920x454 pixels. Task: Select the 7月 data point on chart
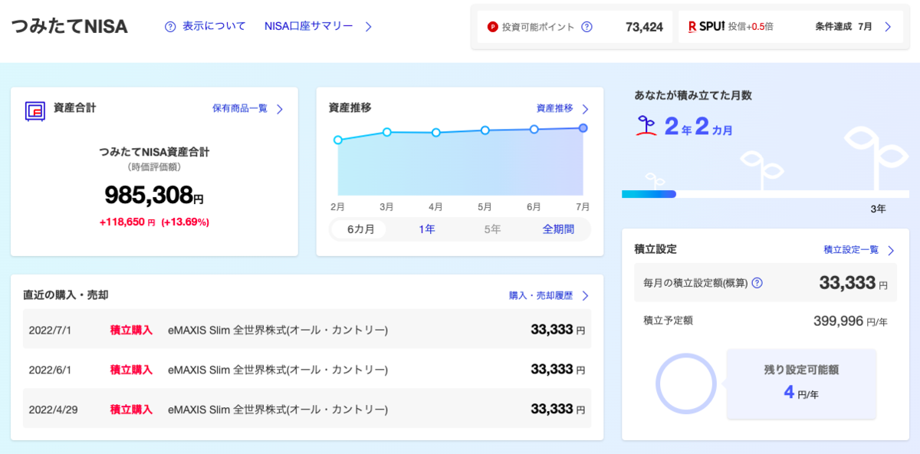click(x=583, y=128)
